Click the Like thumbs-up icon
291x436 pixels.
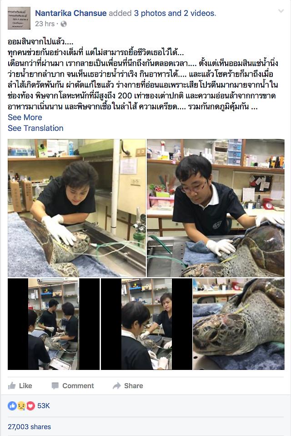click(x=12, y=386)
